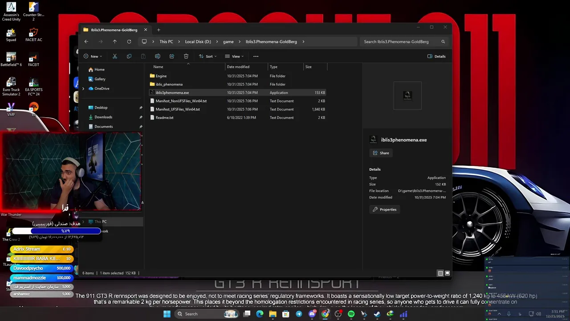Select the Readme.txt file
Screen dimensions: 570x321
click(x=237, y=118)
